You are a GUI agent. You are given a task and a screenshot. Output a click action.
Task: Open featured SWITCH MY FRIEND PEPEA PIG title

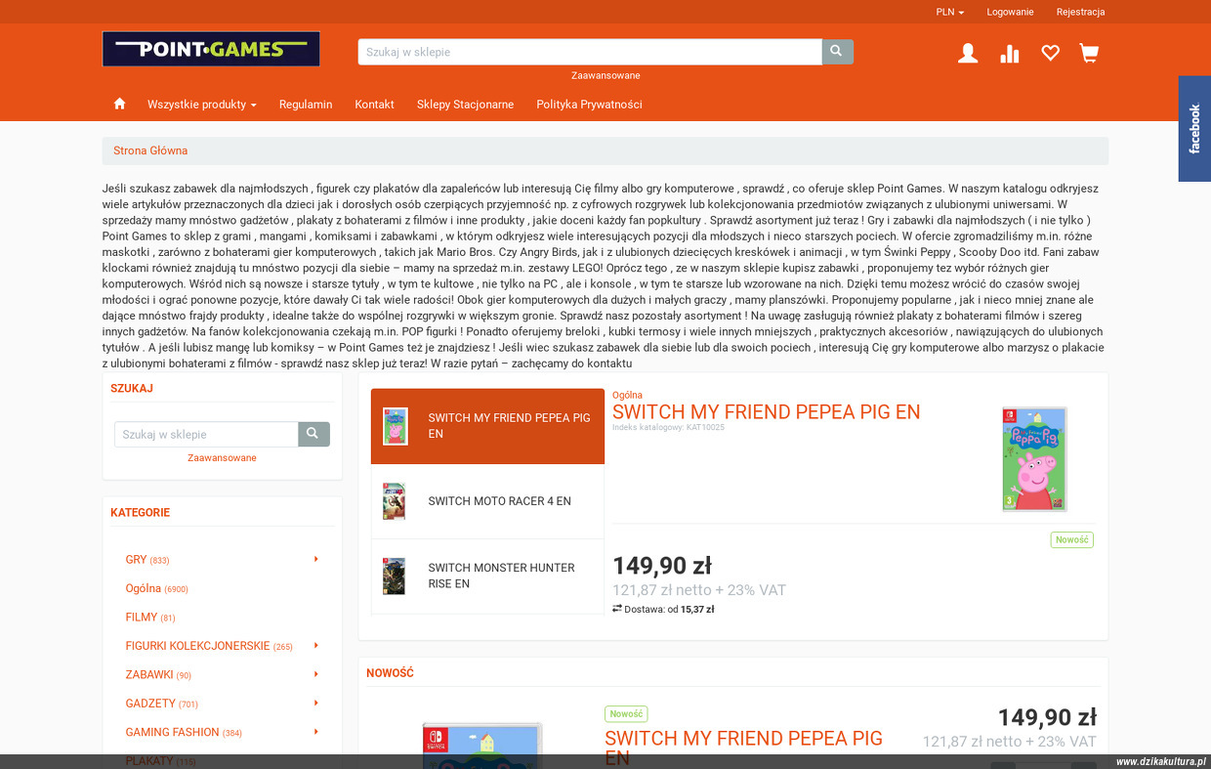tap(767, 411)
